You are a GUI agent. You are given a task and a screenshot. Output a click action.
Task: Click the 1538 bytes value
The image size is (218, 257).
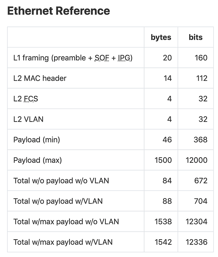[163, 222]
